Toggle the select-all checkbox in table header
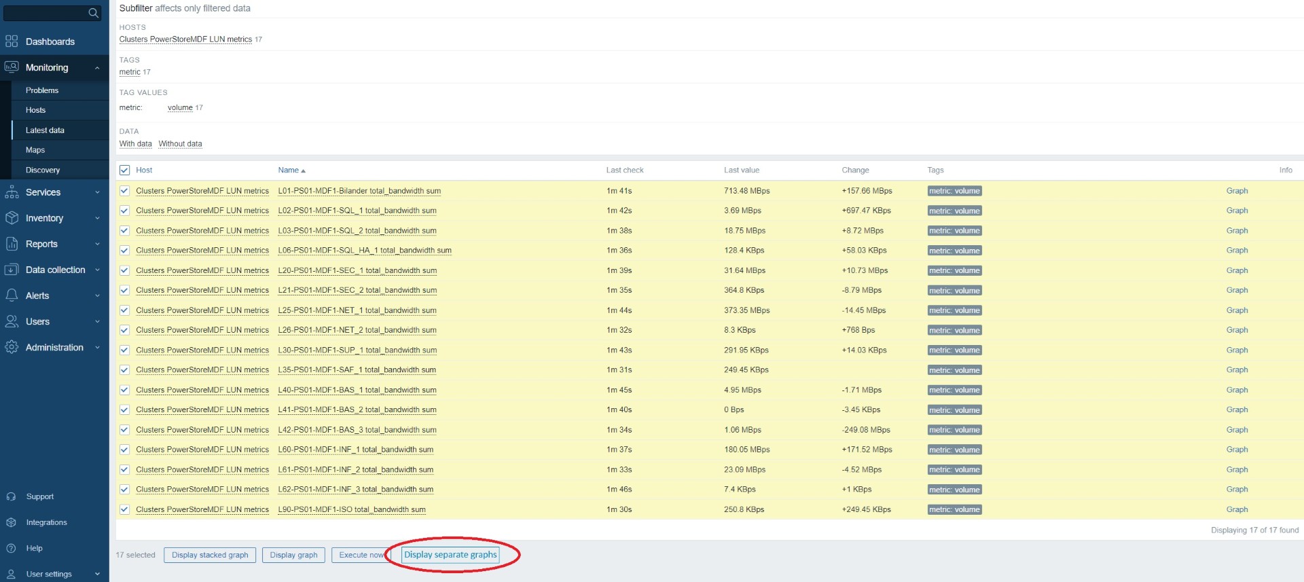Screen dimensions: 1304x582 coord(124,170)
